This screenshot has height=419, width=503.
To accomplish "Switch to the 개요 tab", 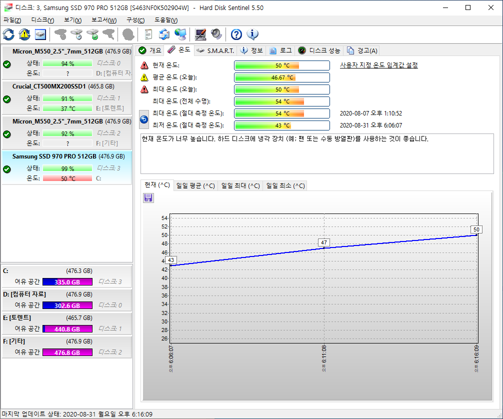I will click(x=150, y=50).
